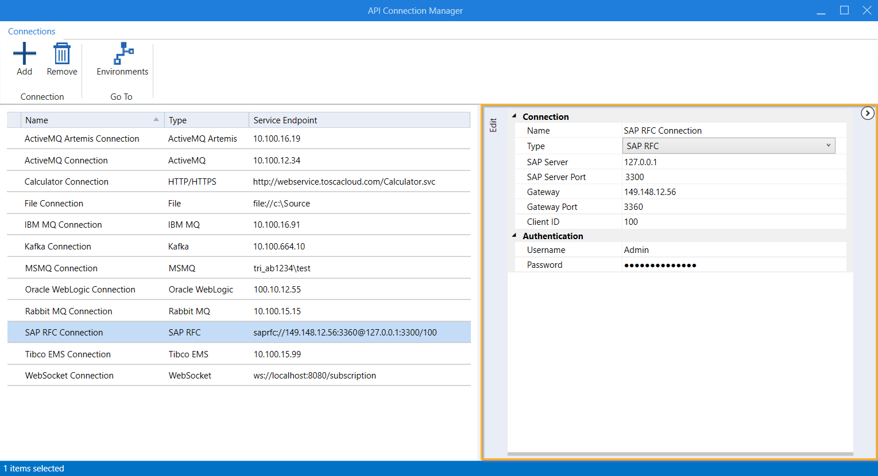878x476 pixels.
Task: Collapse the Connection properties section
Action: [x=515, y=116]
